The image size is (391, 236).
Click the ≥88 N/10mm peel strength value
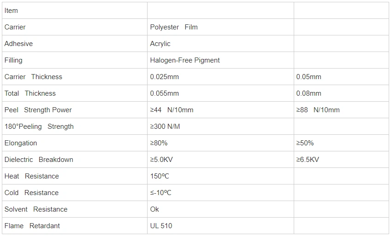click(318, 109)
